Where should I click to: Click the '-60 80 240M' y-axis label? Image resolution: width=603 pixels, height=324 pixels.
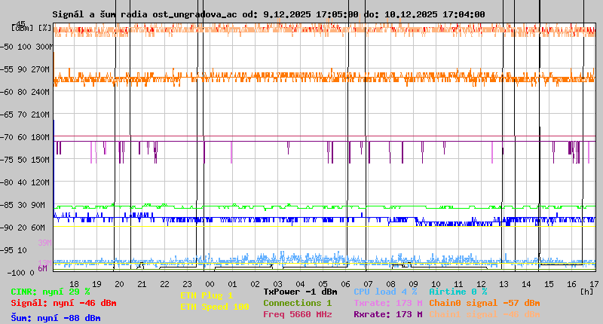point(25,92)
